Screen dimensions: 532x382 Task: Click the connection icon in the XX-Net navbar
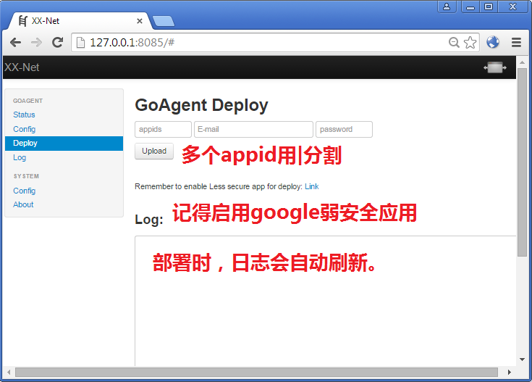495,67
